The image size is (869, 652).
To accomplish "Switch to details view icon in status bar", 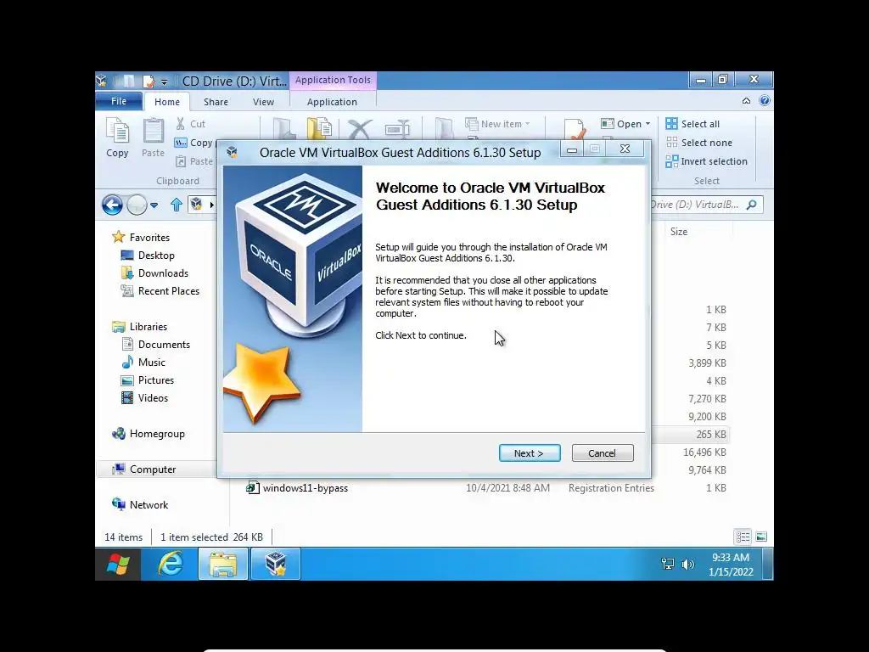I will pos(743,537).
